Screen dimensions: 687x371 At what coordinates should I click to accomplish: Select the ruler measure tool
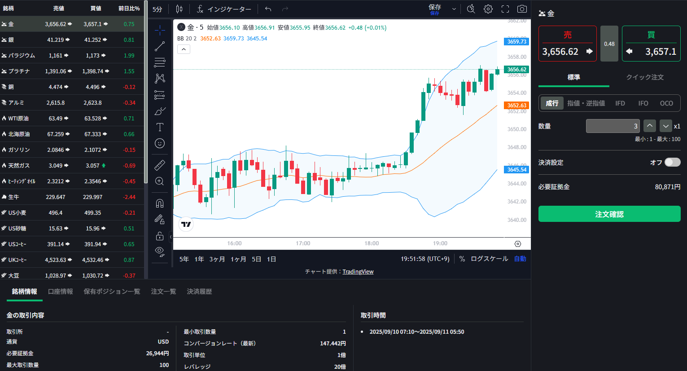(160, 165)
